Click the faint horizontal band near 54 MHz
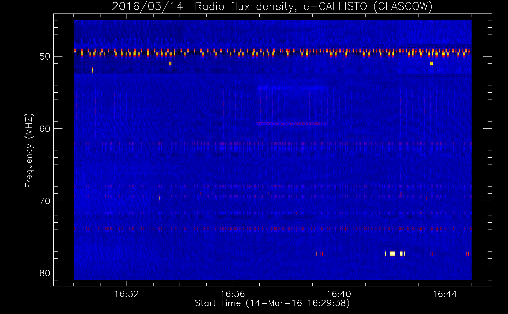The height and width of the screenshot is (314, 508). (291, 88)
